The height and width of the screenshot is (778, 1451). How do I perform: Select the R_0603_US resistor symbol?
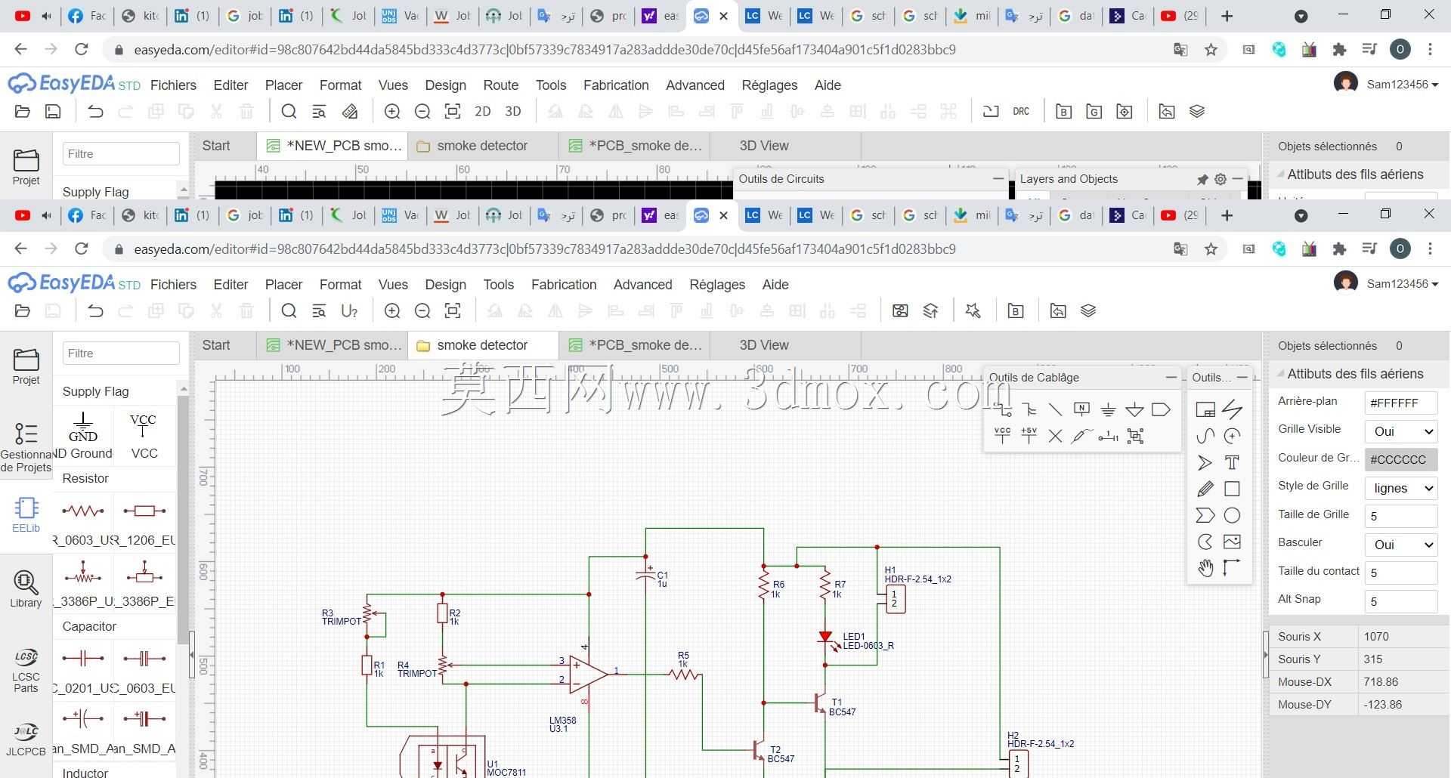pos(83,521)
